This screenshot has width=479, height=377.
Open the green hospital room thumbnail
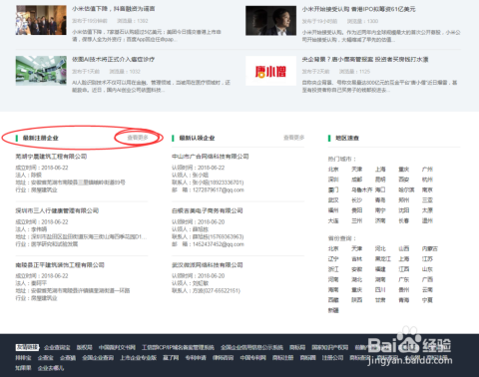(x=41, y=71)
